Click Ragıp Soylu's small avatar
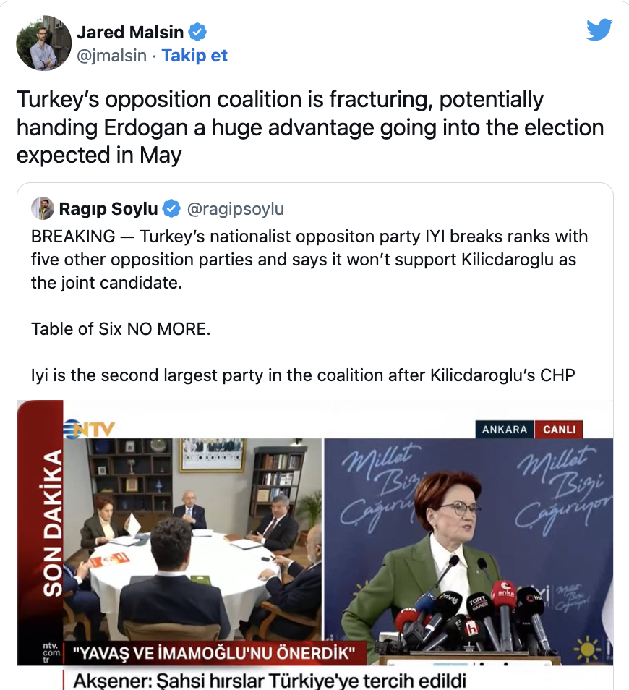Screen dimensions: 629x690 point(43,209)
